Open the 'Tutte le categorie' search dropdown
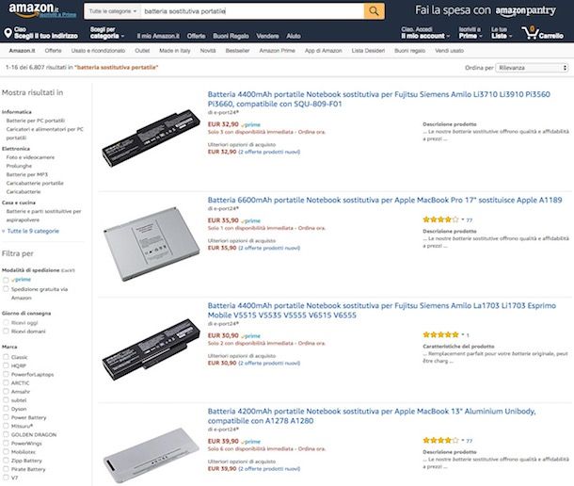Image resolution: width=574 pixels, height=486 pixels. [111, 10]
